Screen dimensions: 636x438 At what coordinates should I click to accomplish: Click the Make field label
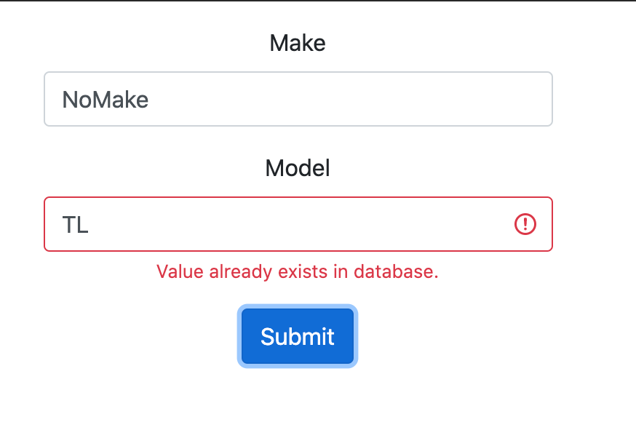pos(298,43)
